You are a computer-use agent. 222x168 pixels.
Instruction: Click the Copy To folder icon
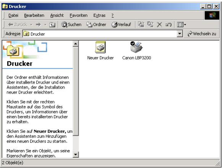pos(151,24)
